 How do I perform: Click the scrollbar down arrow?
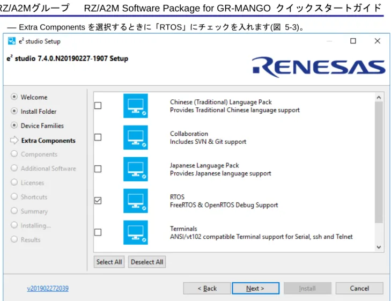379,247
